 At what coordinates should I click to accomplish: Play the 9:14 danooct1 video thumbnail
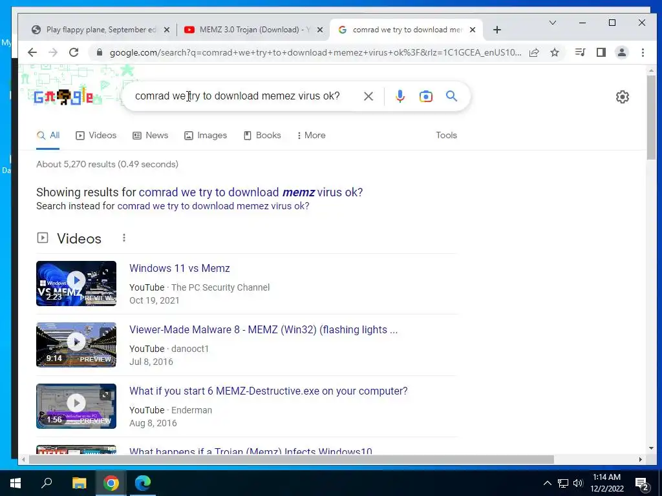(x=76, y=345)
